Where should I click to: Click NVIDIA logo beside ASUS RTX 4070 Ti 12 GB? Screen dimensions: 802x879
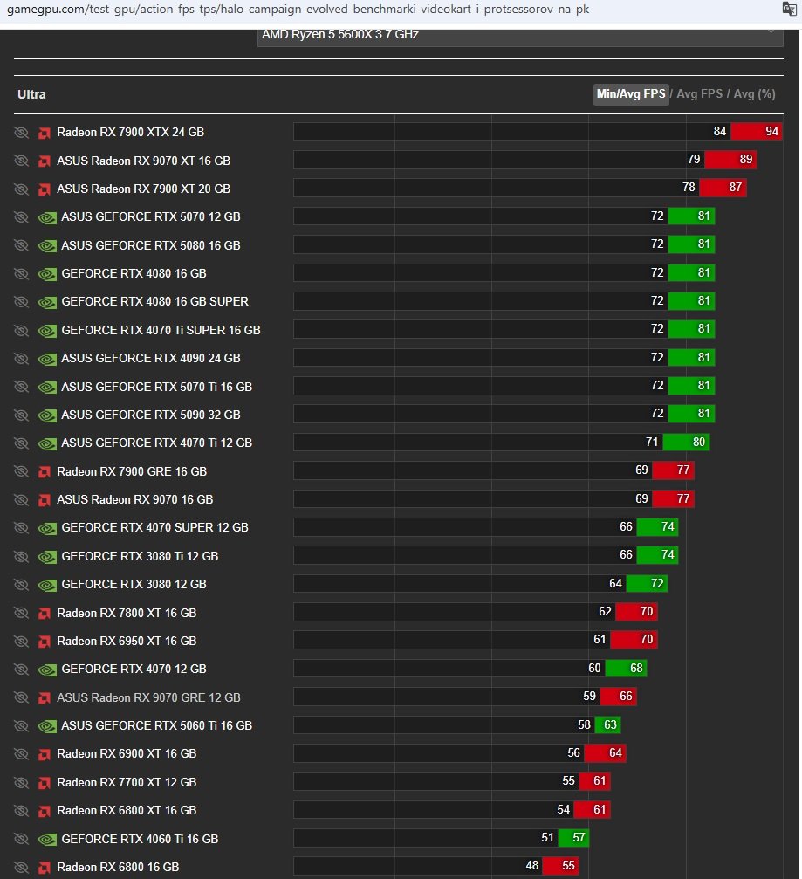pyautogui.click(x=47, y=443)
